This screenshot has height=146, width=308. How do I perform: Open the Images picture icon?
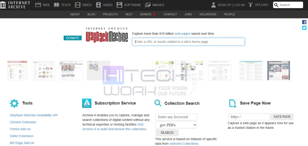point(148,5)
